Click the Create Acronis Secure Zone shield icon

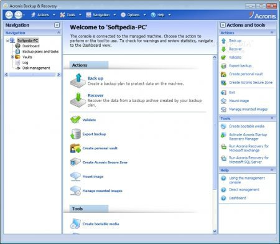coord(75,162)
